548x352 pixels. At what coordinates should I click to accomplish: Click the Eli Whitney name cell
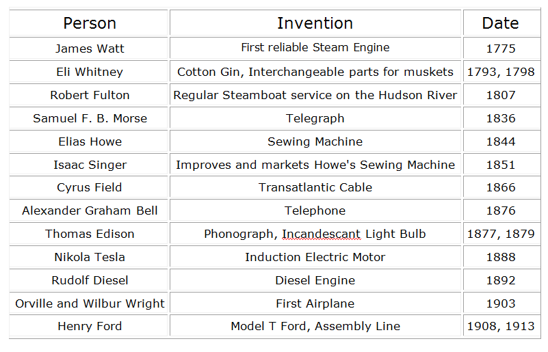(90, 72)
